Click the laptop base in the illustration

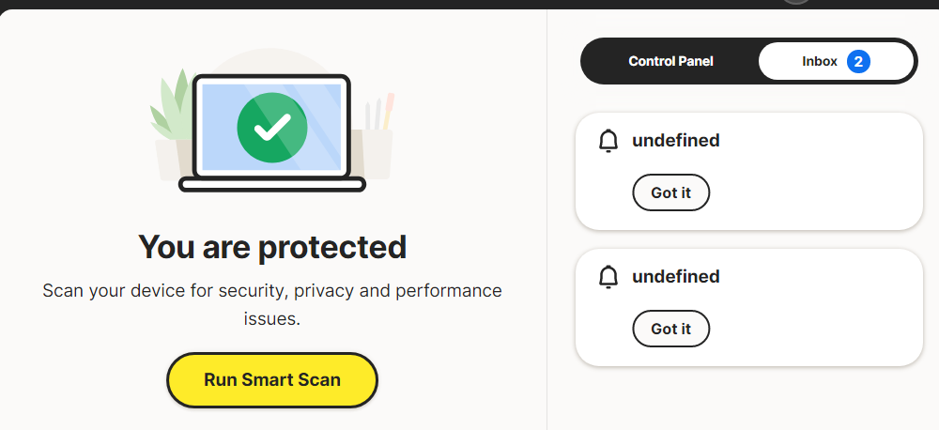pos(271,186)
